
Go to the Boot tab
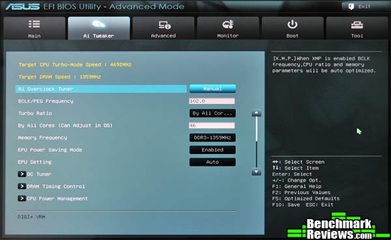[x=292, y=28]
